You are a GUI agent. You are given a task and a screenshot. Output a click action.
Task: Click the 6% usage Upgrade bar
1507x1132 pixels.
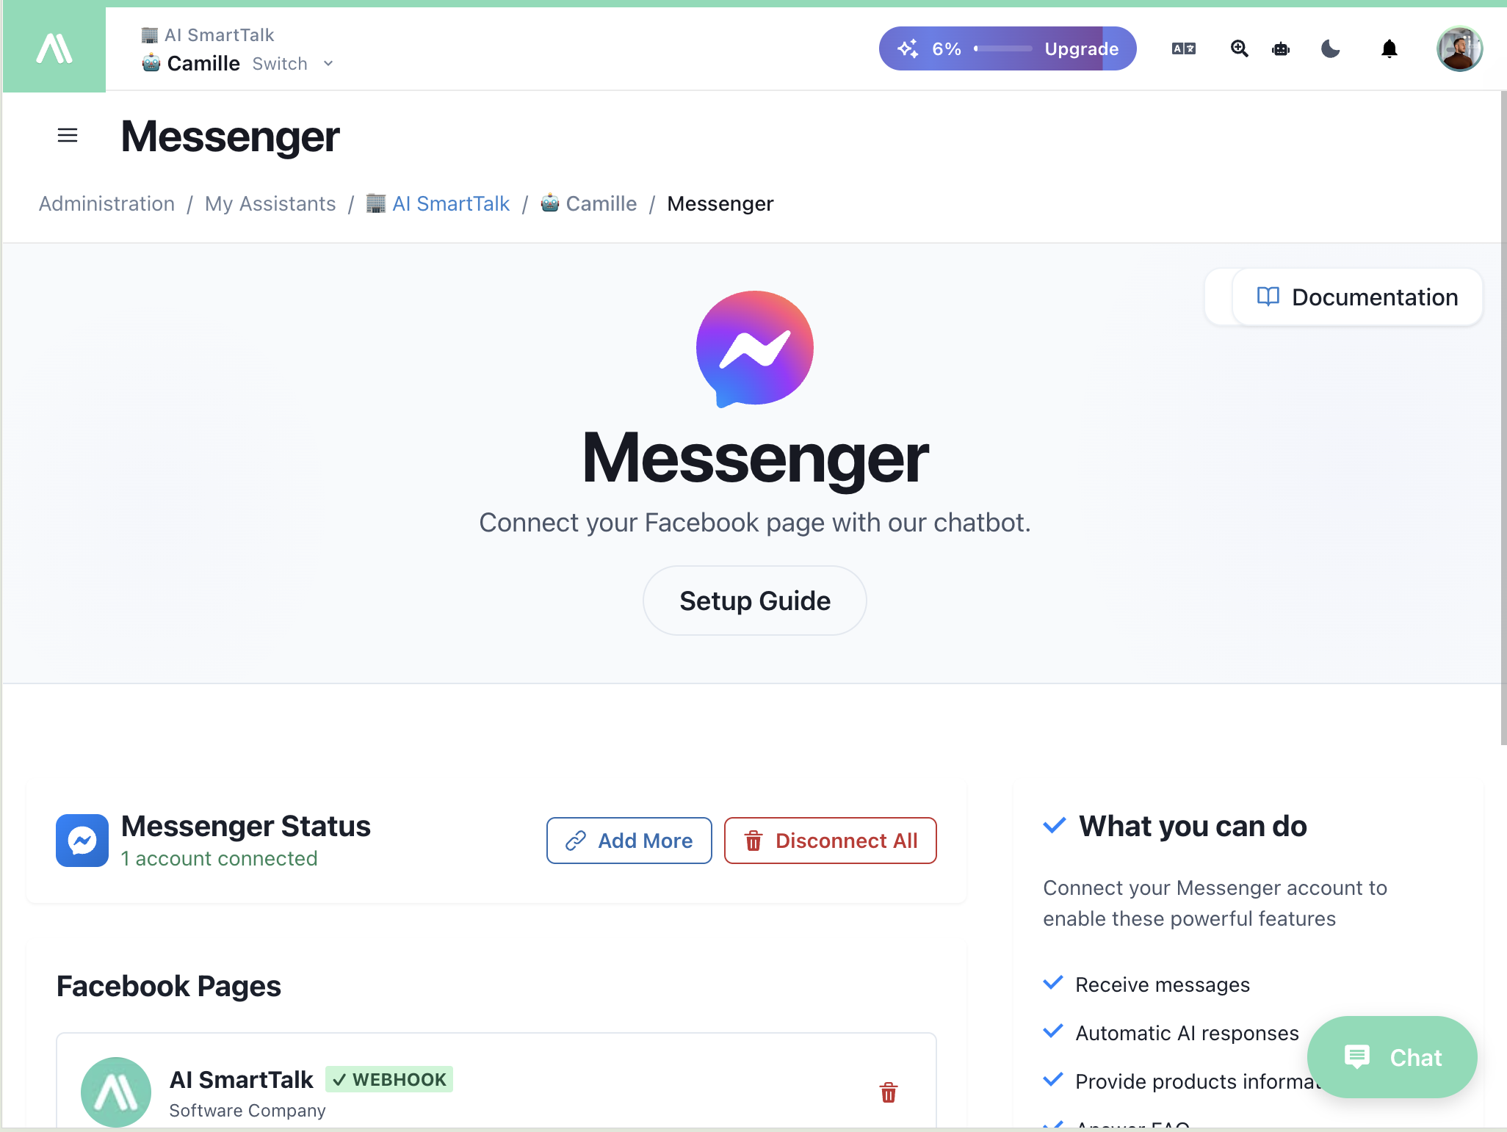pos(1008,49)
